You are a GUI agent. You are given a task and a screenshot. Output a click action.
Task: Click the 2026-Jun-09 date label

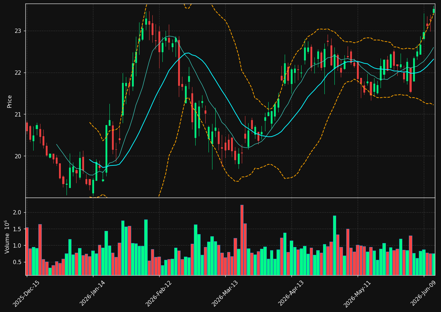click(423, 293)
